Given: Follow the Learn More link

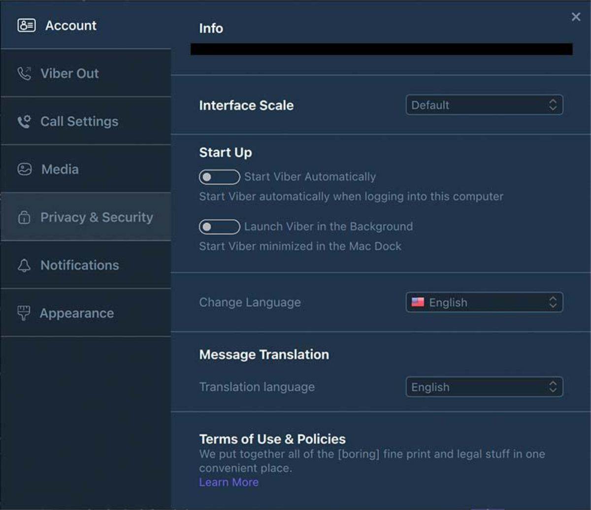Looking at the screenshot, I should (229, 482).
